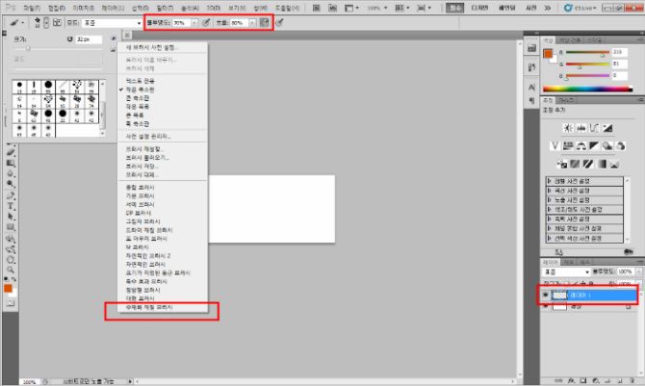Open the layer blend mode dropdown
645x386 pixels.
pyautogui.click(x=567, y=272)
